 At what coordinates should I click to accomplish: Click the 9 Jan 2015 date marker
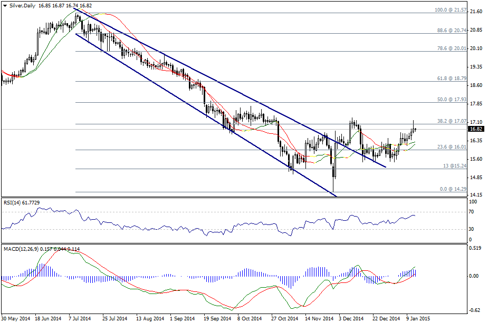[418, 319]
